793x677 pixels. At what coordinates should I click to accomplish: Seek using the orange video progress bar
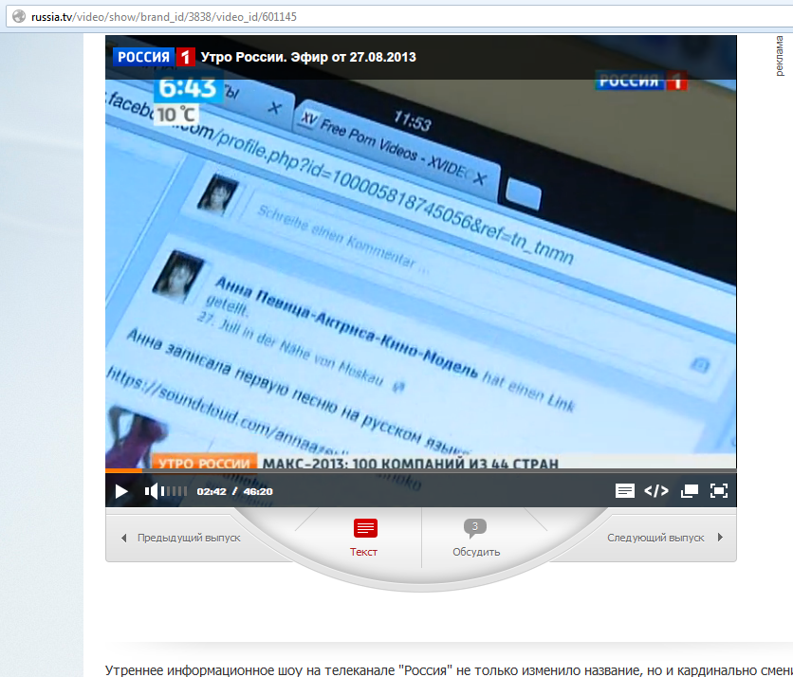pyautogui.click(x=421, y=470)
